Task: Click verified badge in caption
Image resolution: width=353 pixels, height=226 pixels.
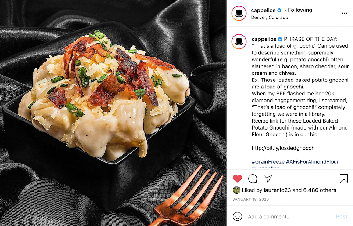Action: point(280,39)
